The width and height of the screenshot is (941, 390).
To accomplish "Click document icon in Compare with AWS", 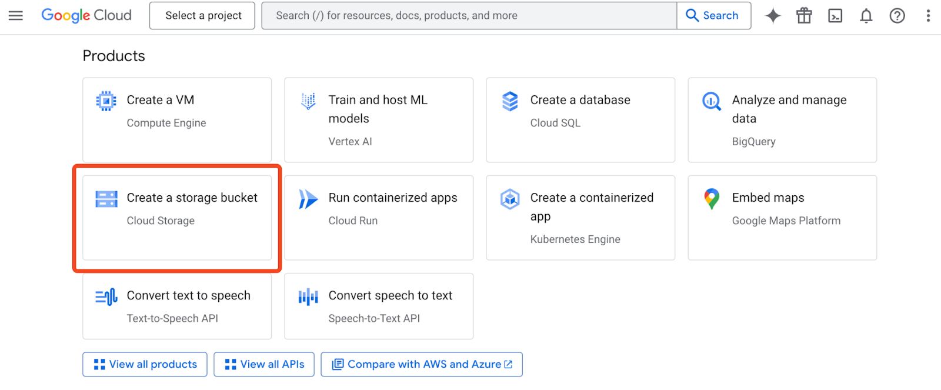I will tap(338, 365).
